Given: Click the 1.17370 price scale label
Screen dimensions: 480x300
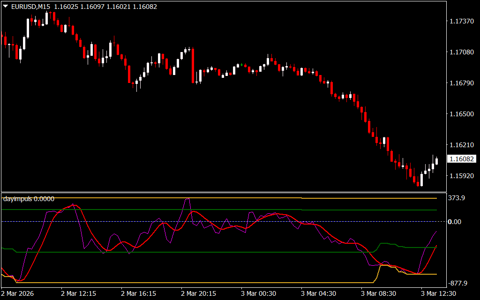Looking at the screenshot, I should tap(461, 21).
